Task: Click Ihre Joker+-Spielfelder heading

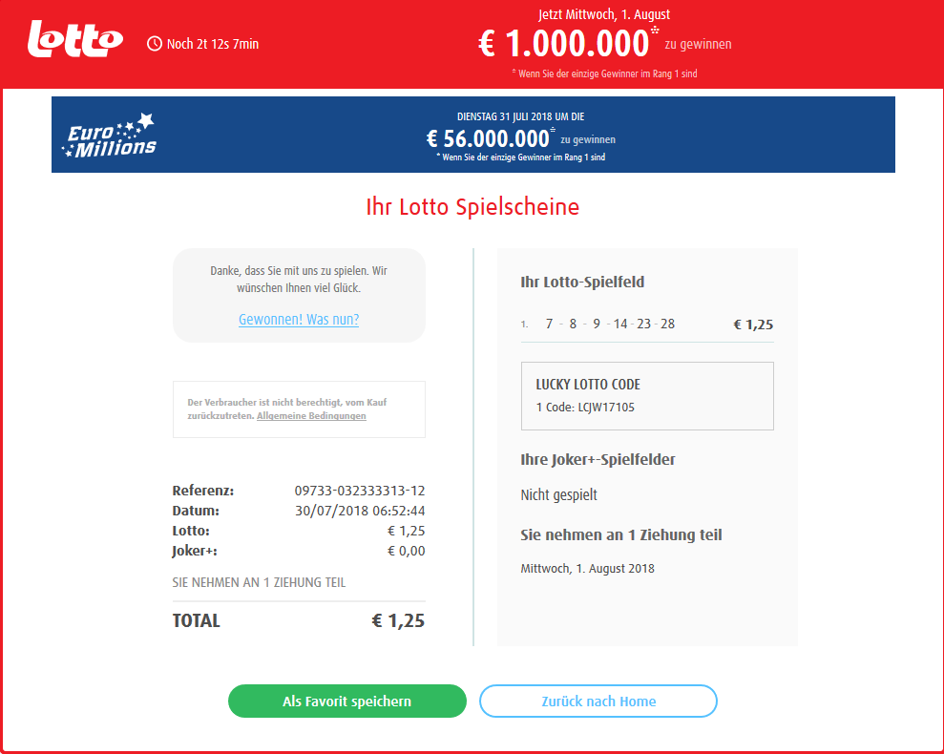Action: pos(598,459)
